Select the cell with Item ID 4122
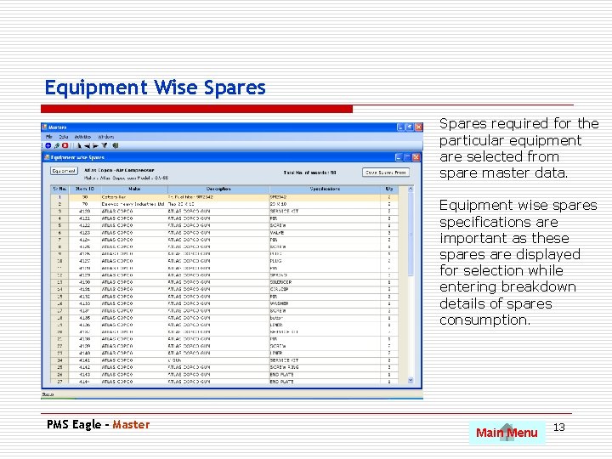This screenshot has height=459, width=612. (x=85, y=225)
